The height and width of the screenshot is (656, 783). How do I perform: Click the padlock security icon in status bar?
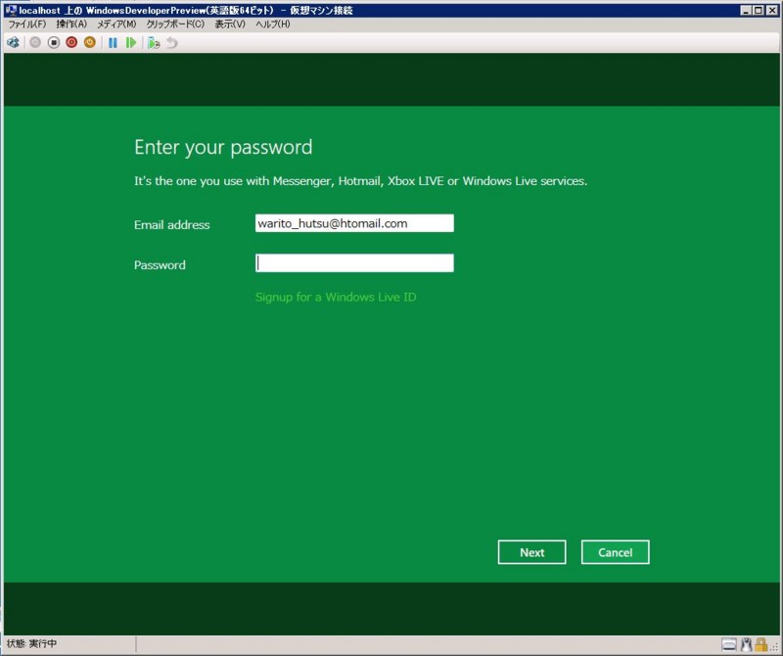click(760, 644)
